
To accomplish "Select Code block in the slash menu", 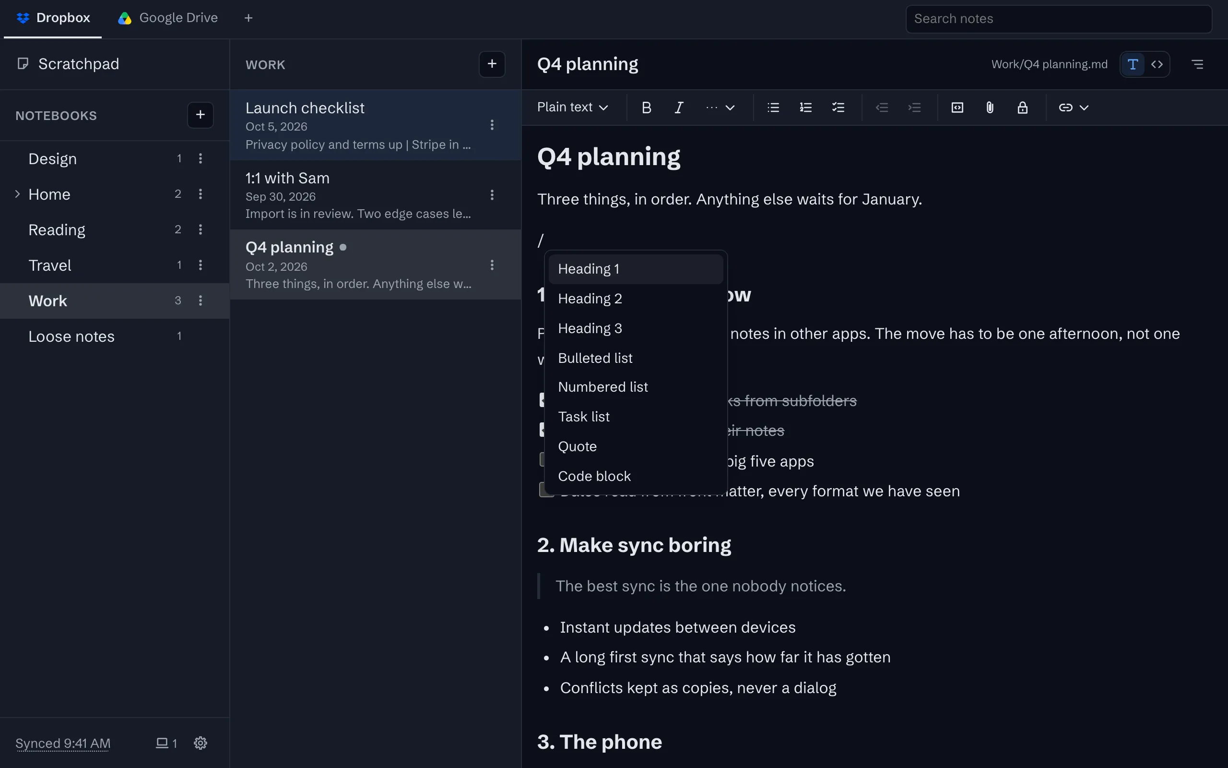I will 636,477.
